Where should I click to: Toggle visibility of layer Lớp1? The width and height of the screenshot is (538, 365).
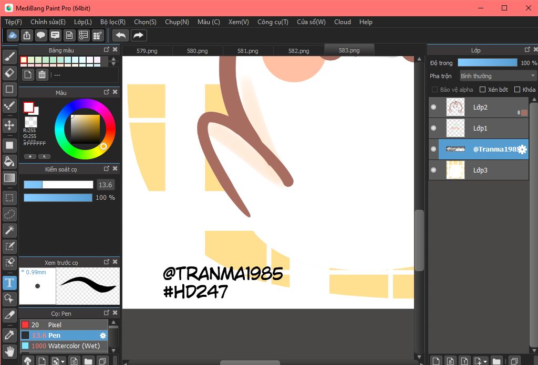[x=433, y=128]
